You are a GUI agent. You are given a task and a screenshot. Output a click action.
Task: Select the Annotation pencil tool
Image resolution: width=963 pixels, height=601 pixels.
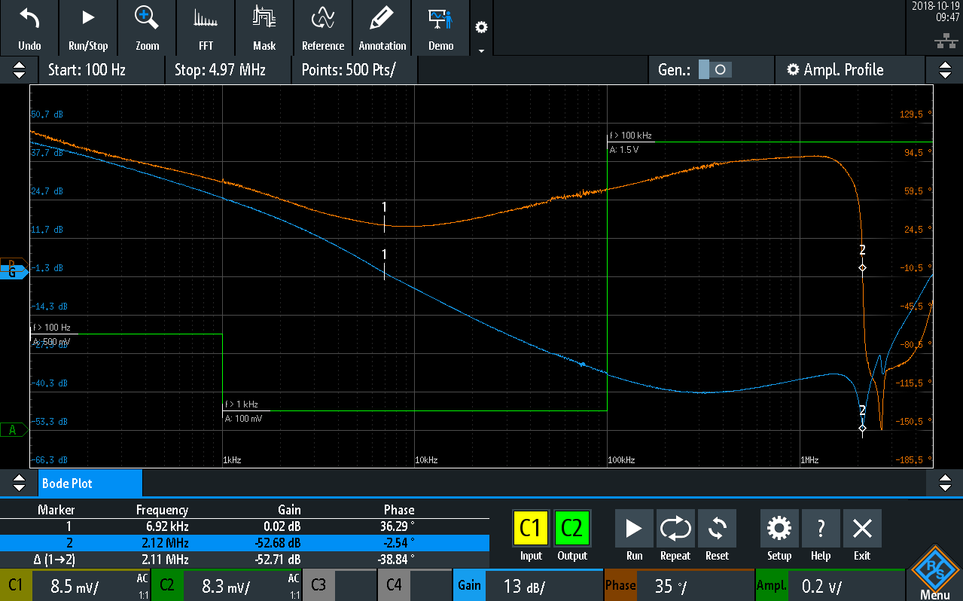point(382,18)
